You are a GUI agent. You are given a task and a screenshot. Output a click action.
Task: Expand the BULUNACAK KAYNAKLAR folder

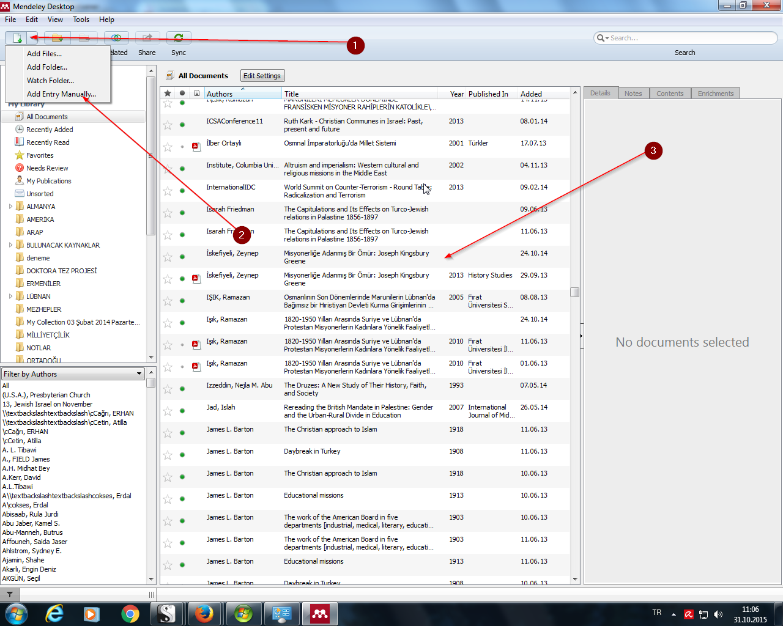pos(10,245)
